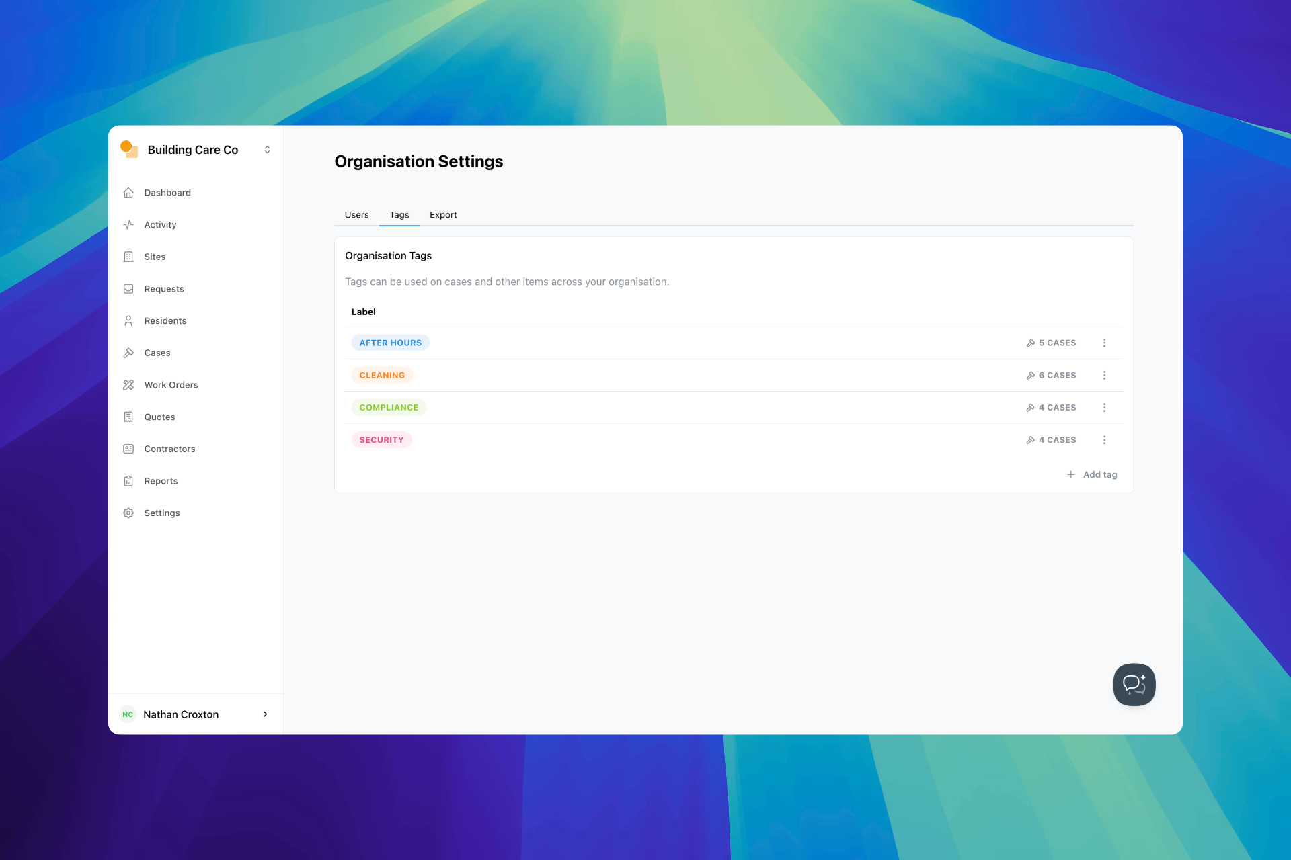The image size is (1291, 860).
Task: Click the Sites building icon
Action: tap(128, 257)
